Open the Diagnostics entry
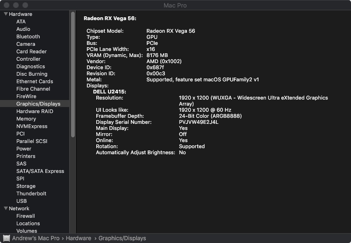351x243 pixels. pos(30,66)
